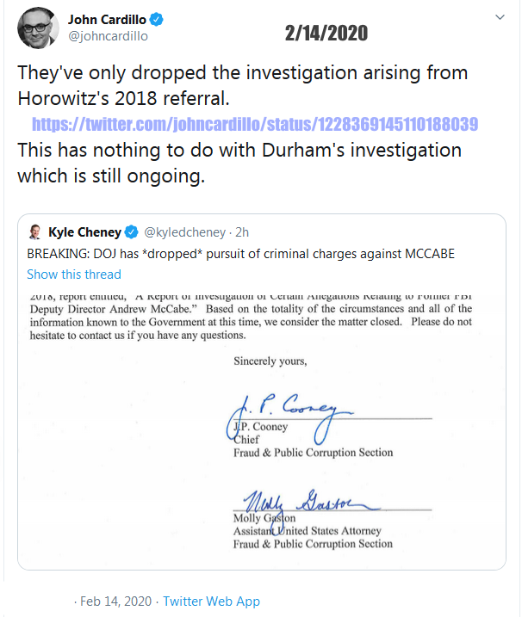Click John Cardillo's verified badge

coord(158,19)
